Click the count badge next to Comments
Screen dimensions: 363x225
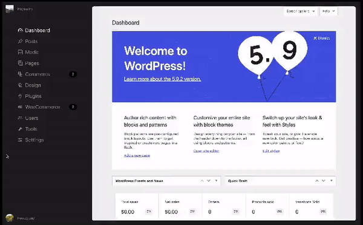[x=73, y=74]
